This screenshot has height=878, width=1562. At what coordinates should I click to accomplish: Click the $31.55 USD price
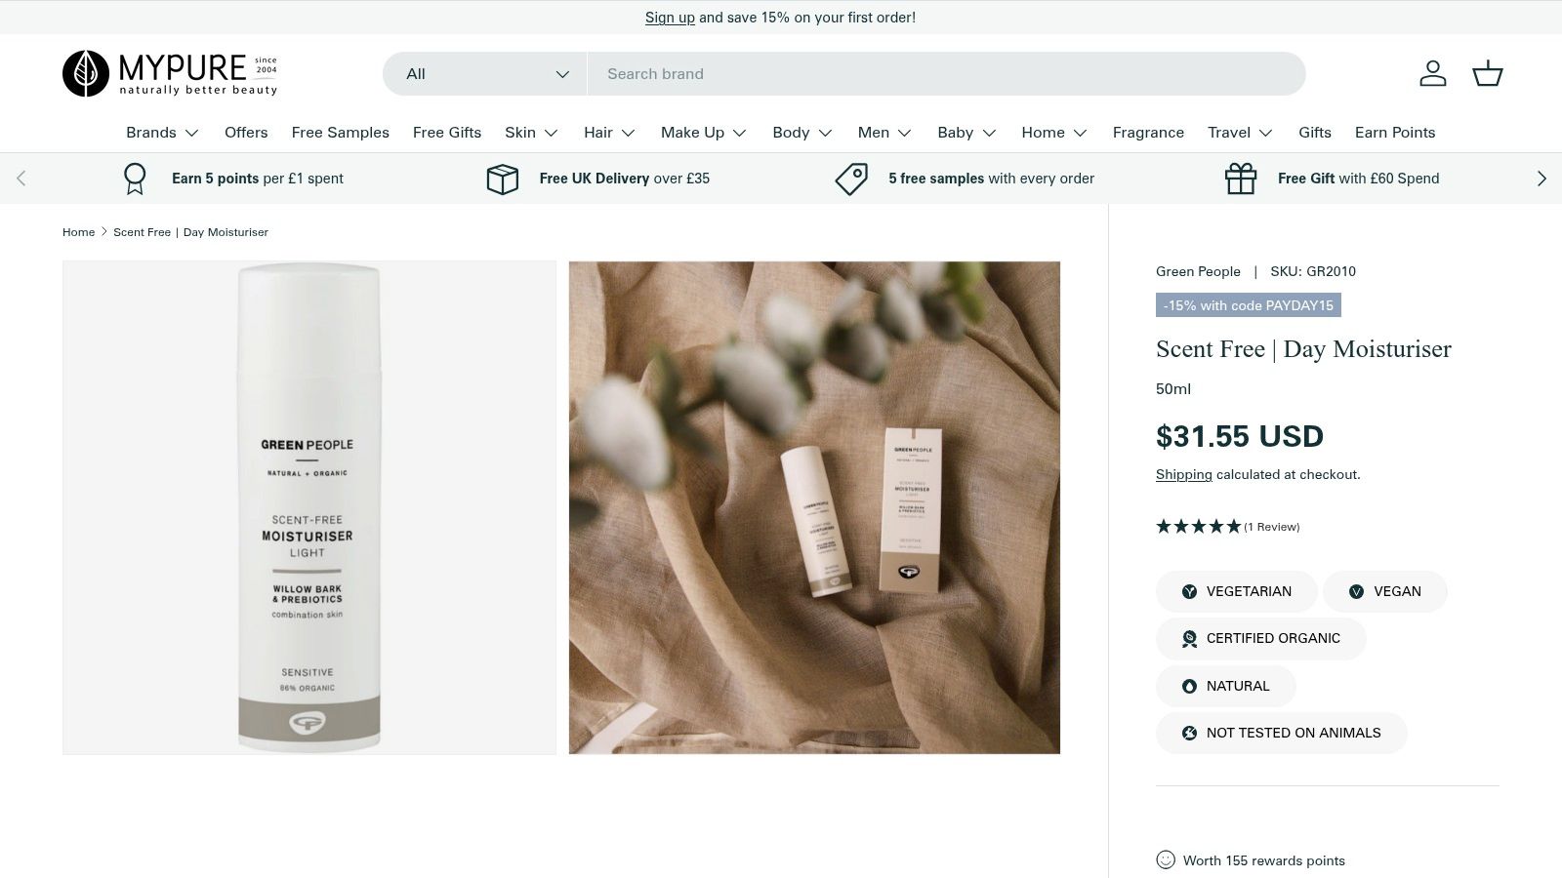(x=1240, y=436)
